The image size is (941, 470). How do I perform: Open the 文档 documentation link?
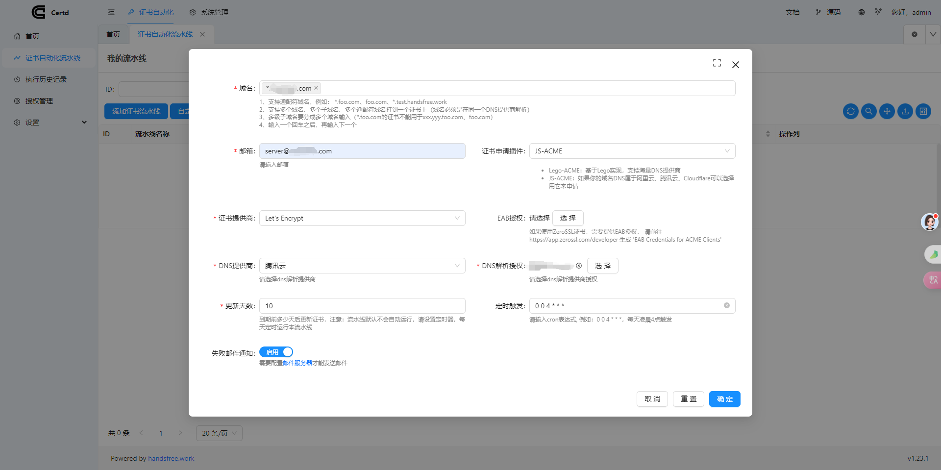[x=792, y=12]
